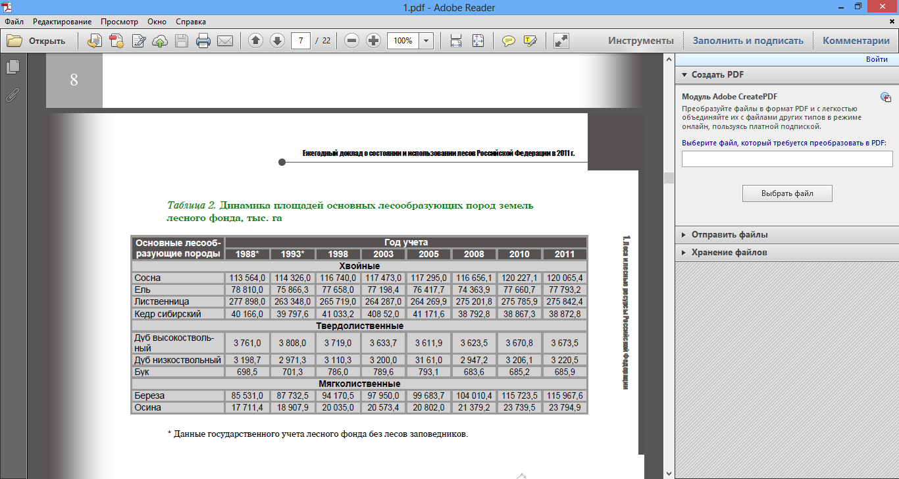Screen dimensions: 899x479
Task: Add a sticky note comment
Action: tap(509, 41)
